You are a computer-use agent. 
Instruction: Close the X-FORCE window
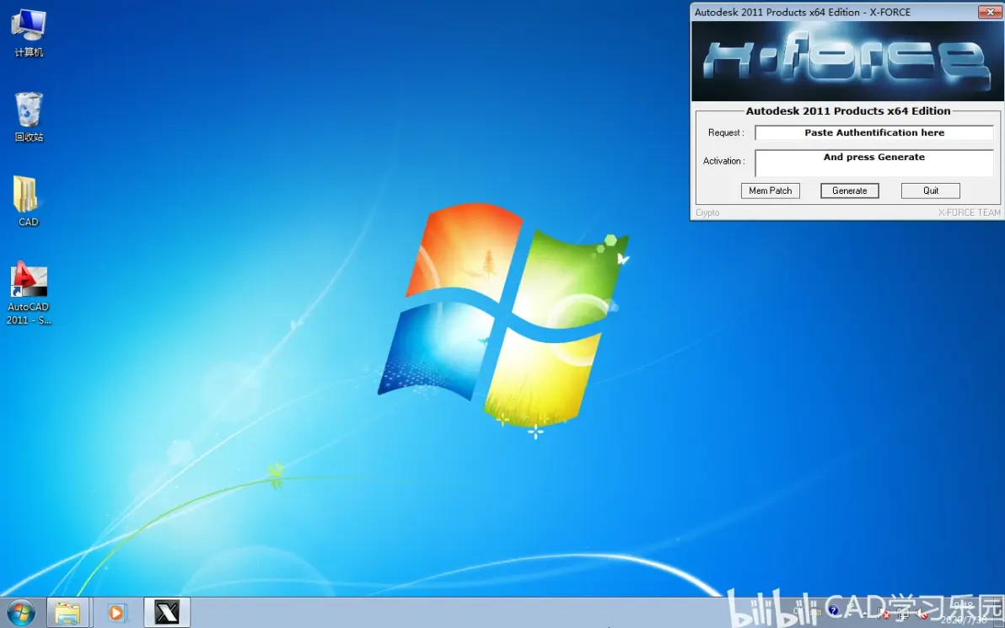(991, 12)
